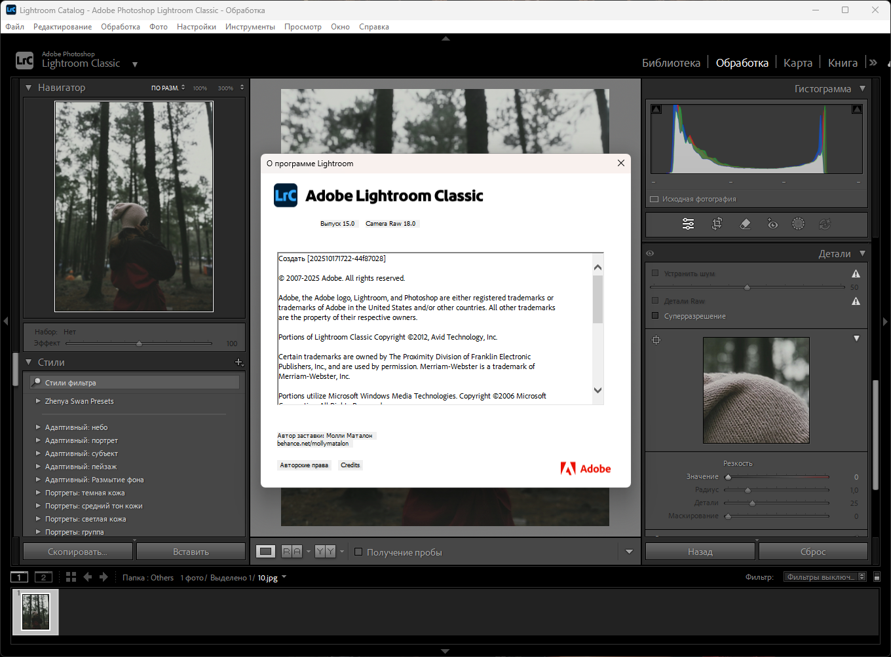The image size is (891, 657).
Task: Toggle the Получение пробы checkbox
Action: pyautogui.click(x=358, y=552)
